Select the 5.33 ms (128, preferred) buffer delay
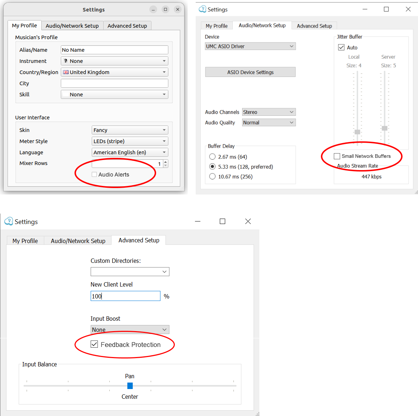 [x=212, y=166]
